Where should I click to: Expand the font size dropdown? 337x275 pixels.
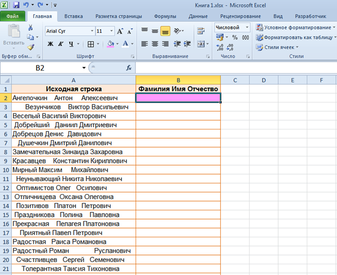(x=112, y=31)
